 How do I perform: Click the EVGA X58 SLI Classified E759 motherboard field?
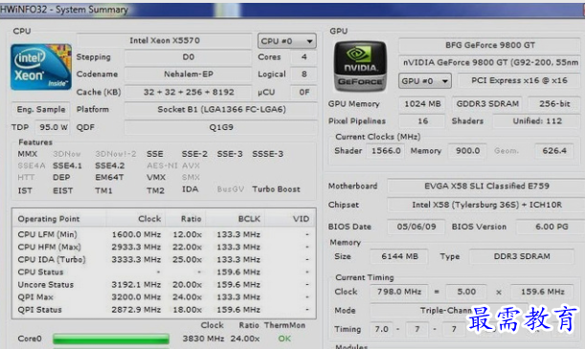click(x=486, y=185)
